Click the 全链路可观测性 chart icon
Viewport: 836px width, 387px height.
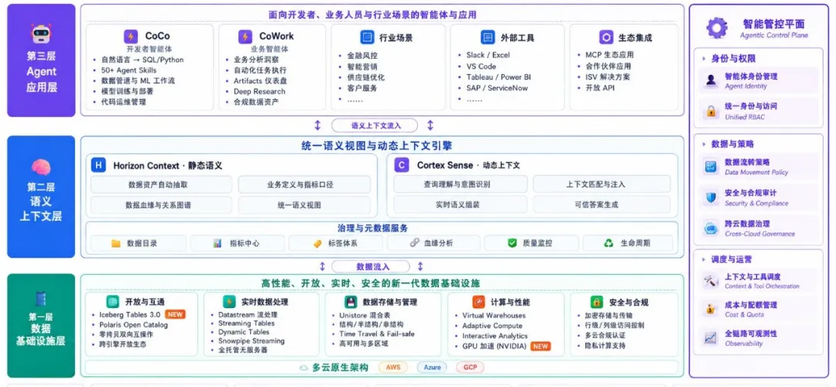pyautogui.click(x=711, y=338)
